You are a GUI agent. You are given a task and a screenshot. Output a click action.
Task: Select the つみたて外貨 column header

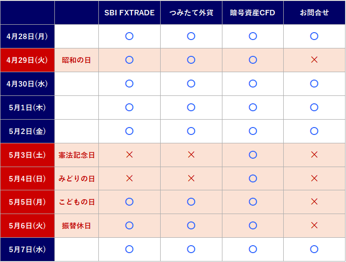[191, 12]
